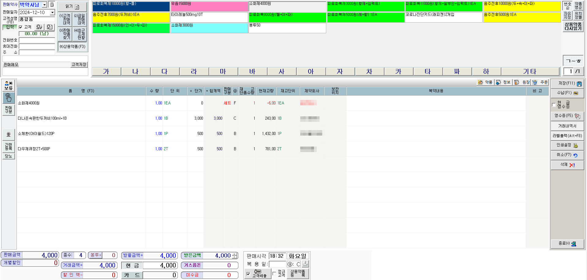
Task: Enable the 현금영수증 checkbox
Action: click(554, 105)
